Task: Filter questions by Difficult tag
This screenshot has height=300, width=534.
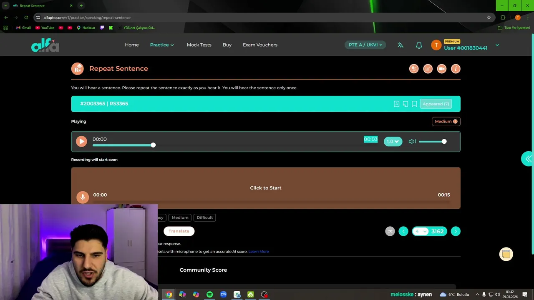Action: (x=204, y=217)
